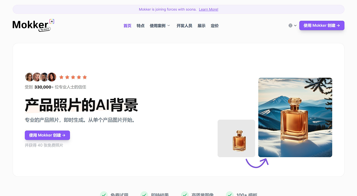357x196 pixels.
Task: Click the hero 使用 Mokker 创建 button
Action: [47, 135]
